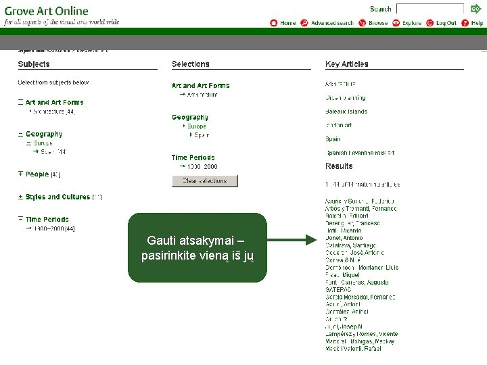Open the Gaudí, Antoni result
This screenshot has height=365, width=487.
click(343, 304)
